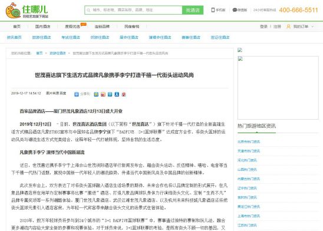Open the 国内酒店 menu item
Screen dimensions: 323x231
(42, 27)
